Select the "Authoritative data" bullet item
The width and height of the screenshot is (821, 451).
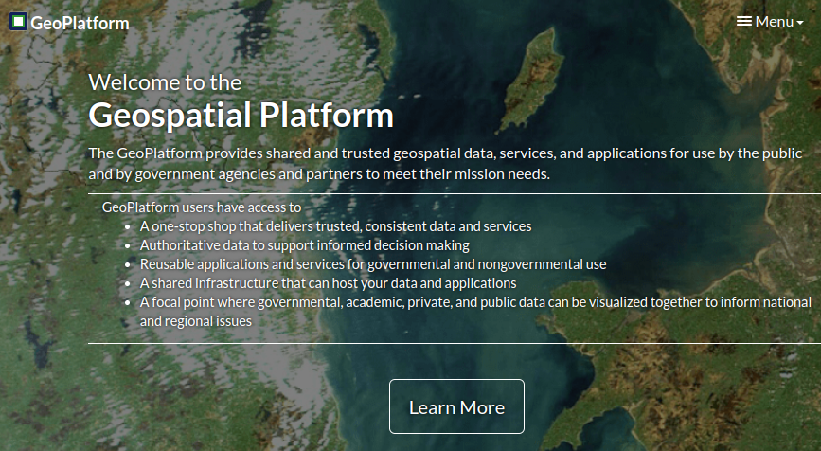pyautogui.click(x=304, y=245)
